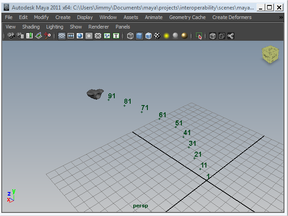Open the Geometry Cache menu
Image resolution: width=288 pixels, height=216 pixels.
click(x=187, y=17)
